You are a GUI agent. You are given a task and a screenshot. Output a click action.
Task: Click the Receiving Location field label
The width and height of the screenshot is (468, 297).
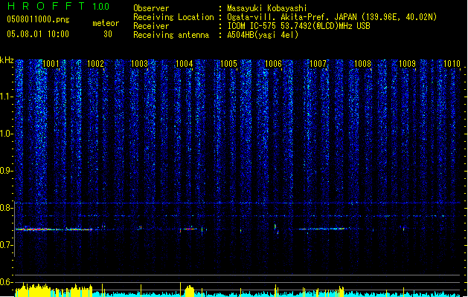173,17
